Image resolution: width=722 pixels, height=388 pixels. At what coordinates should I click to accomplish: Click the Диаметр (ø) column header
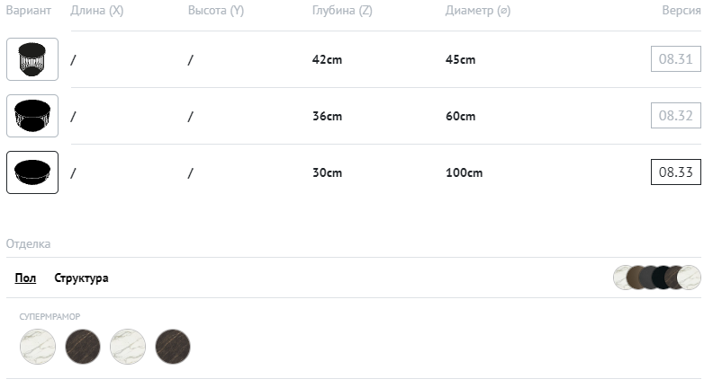pyautogui.click(x=477, y=11)
